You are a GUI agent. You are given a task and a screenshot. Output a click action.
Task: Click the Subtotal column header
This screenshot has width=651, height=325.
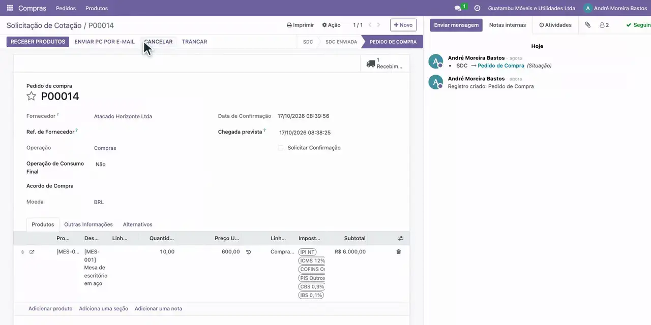[354, 238]
